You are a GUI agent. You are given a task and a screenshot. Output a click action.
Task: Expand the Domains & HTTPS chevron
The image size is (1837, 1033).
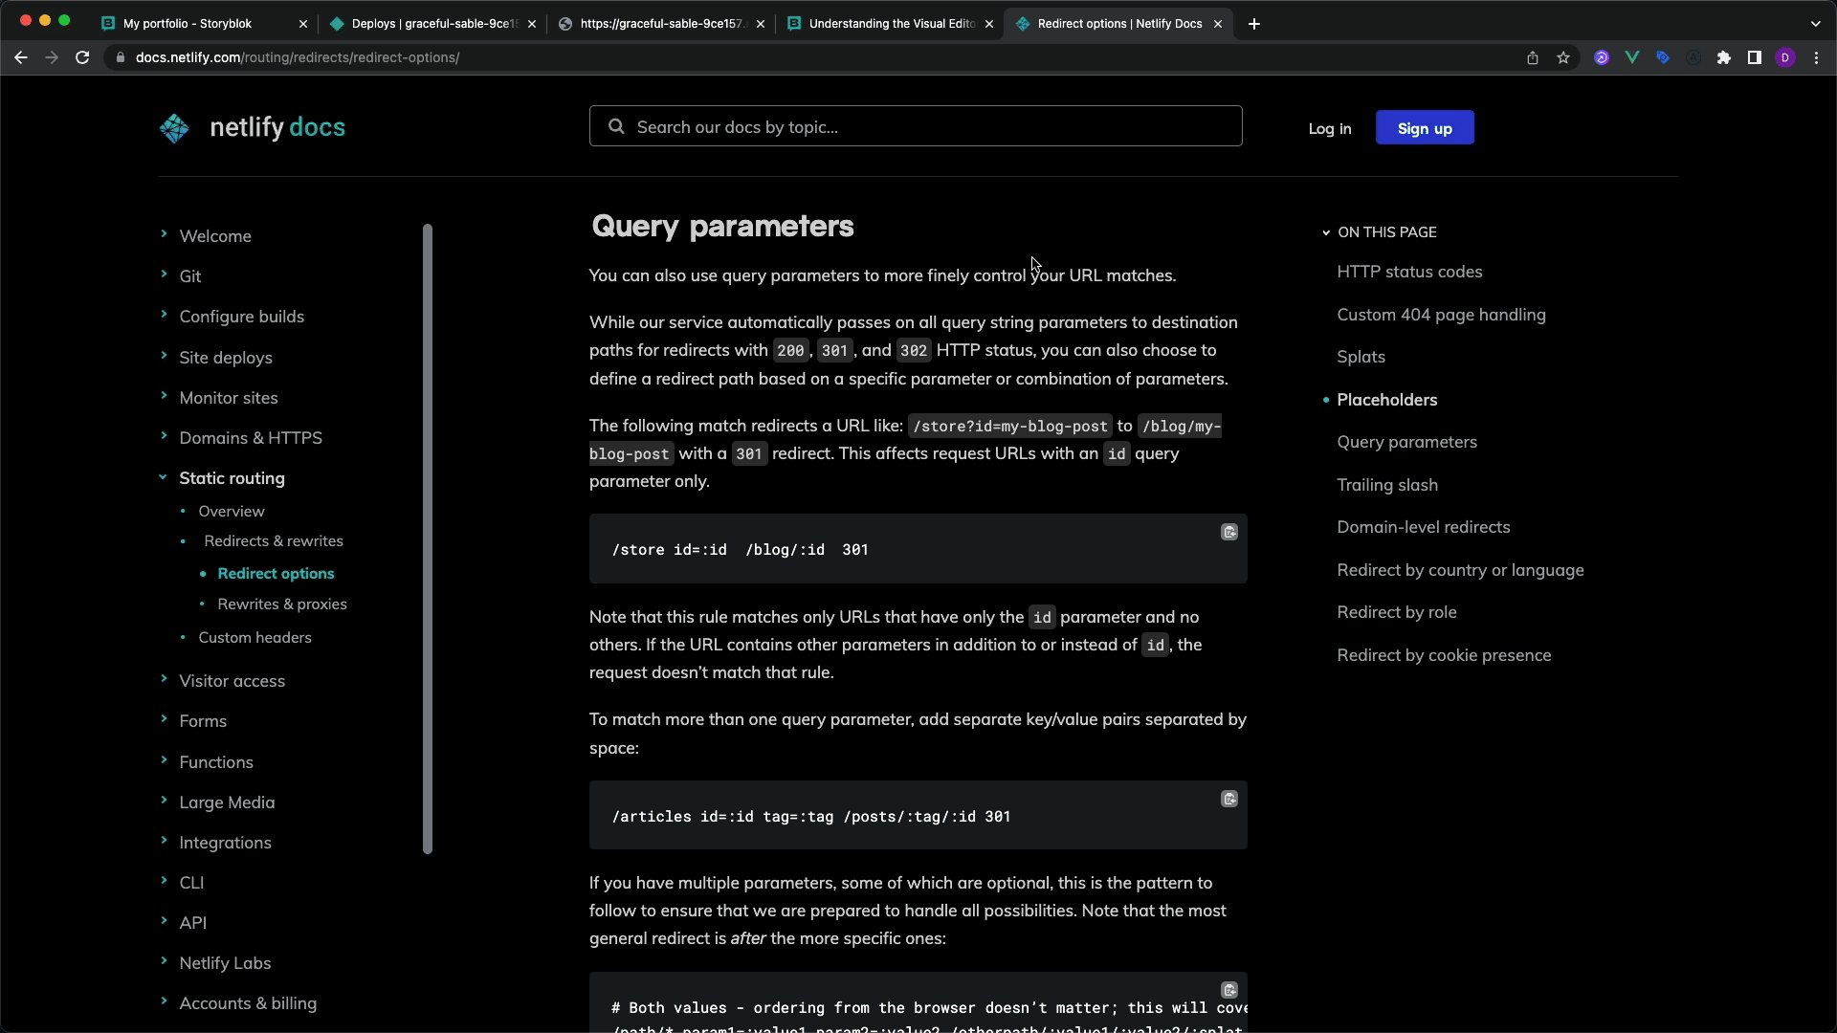[x=164, y=436]
